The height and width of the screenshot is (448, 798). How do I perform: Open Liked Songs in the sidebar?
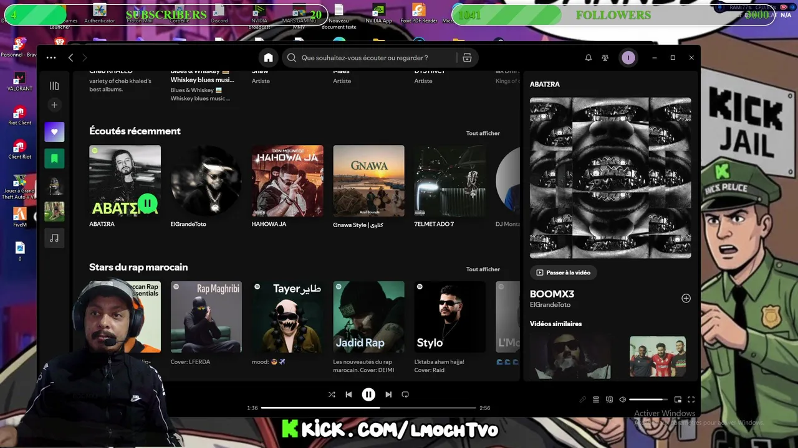(x=54, y=132)
